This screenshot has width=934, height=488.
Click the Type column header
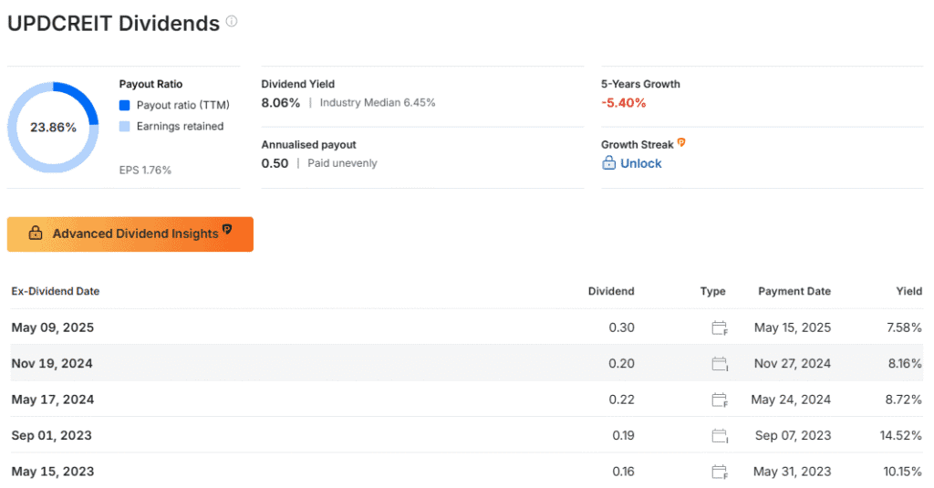point(713,291)
